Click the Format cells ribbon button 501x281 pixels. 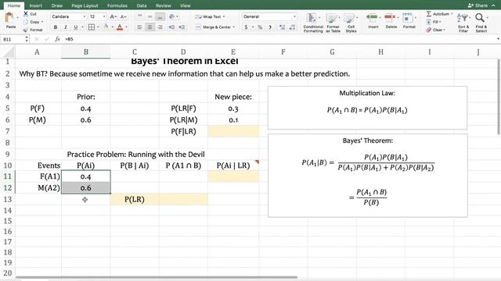(x=409, y=21)
